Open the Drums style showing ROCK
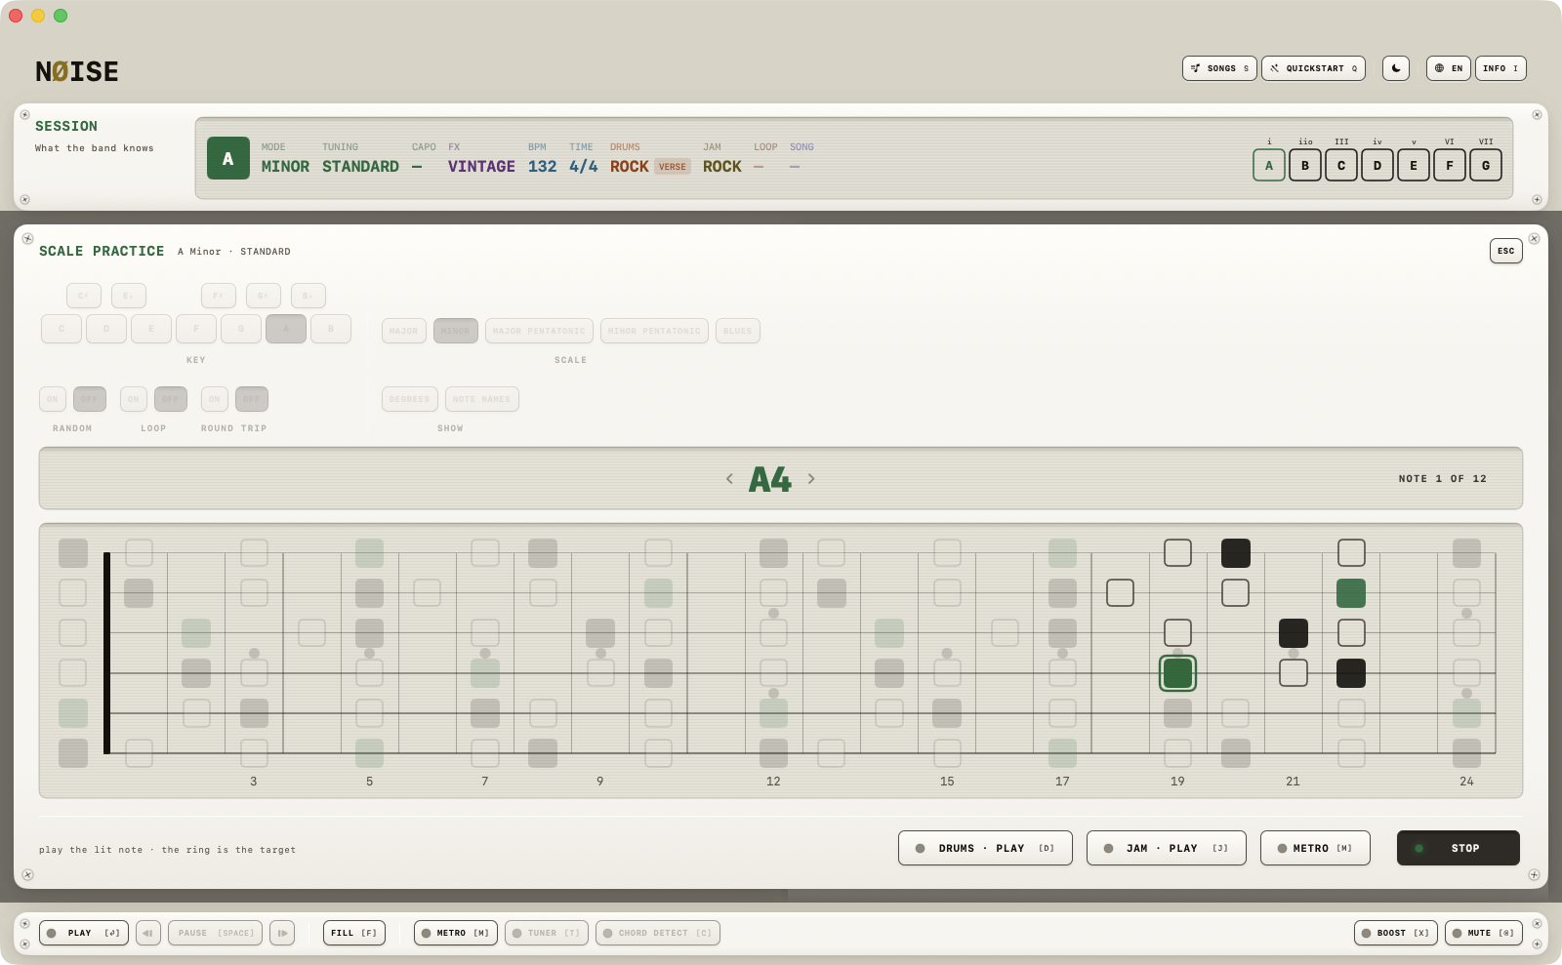1562x965 pixels. pos(630,167)
